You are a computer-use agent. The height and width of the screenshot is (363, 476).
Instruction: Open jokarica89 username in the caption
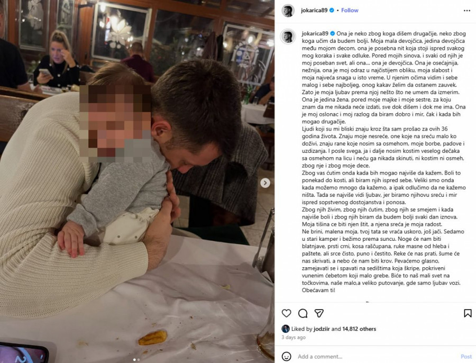tap(315, 34)
